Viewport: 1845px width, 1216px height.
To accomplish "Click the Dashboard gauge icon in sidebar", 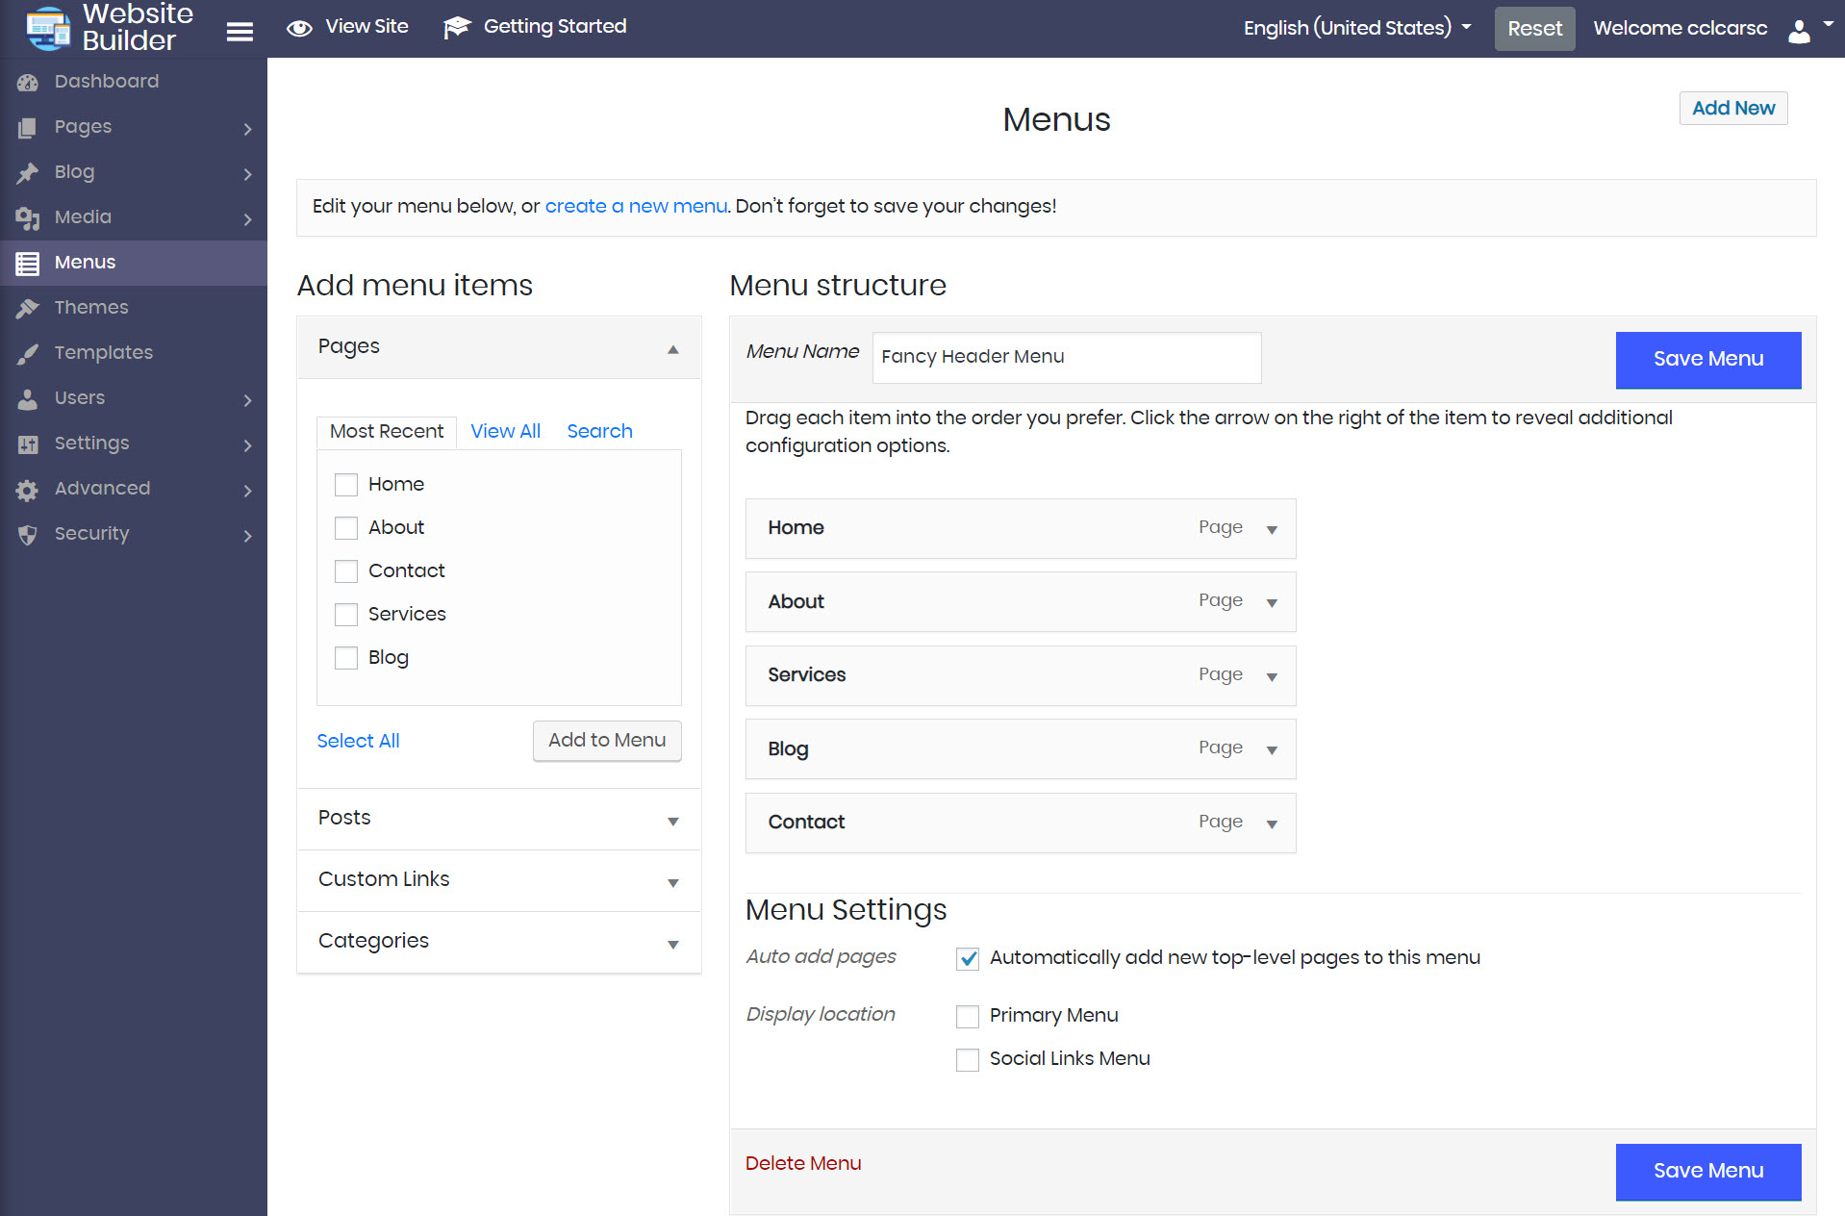I will (28, 83).
